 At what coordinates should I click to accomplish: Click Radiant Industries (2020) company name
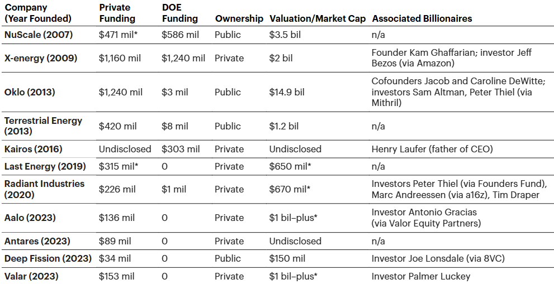(x=44, y=189)
